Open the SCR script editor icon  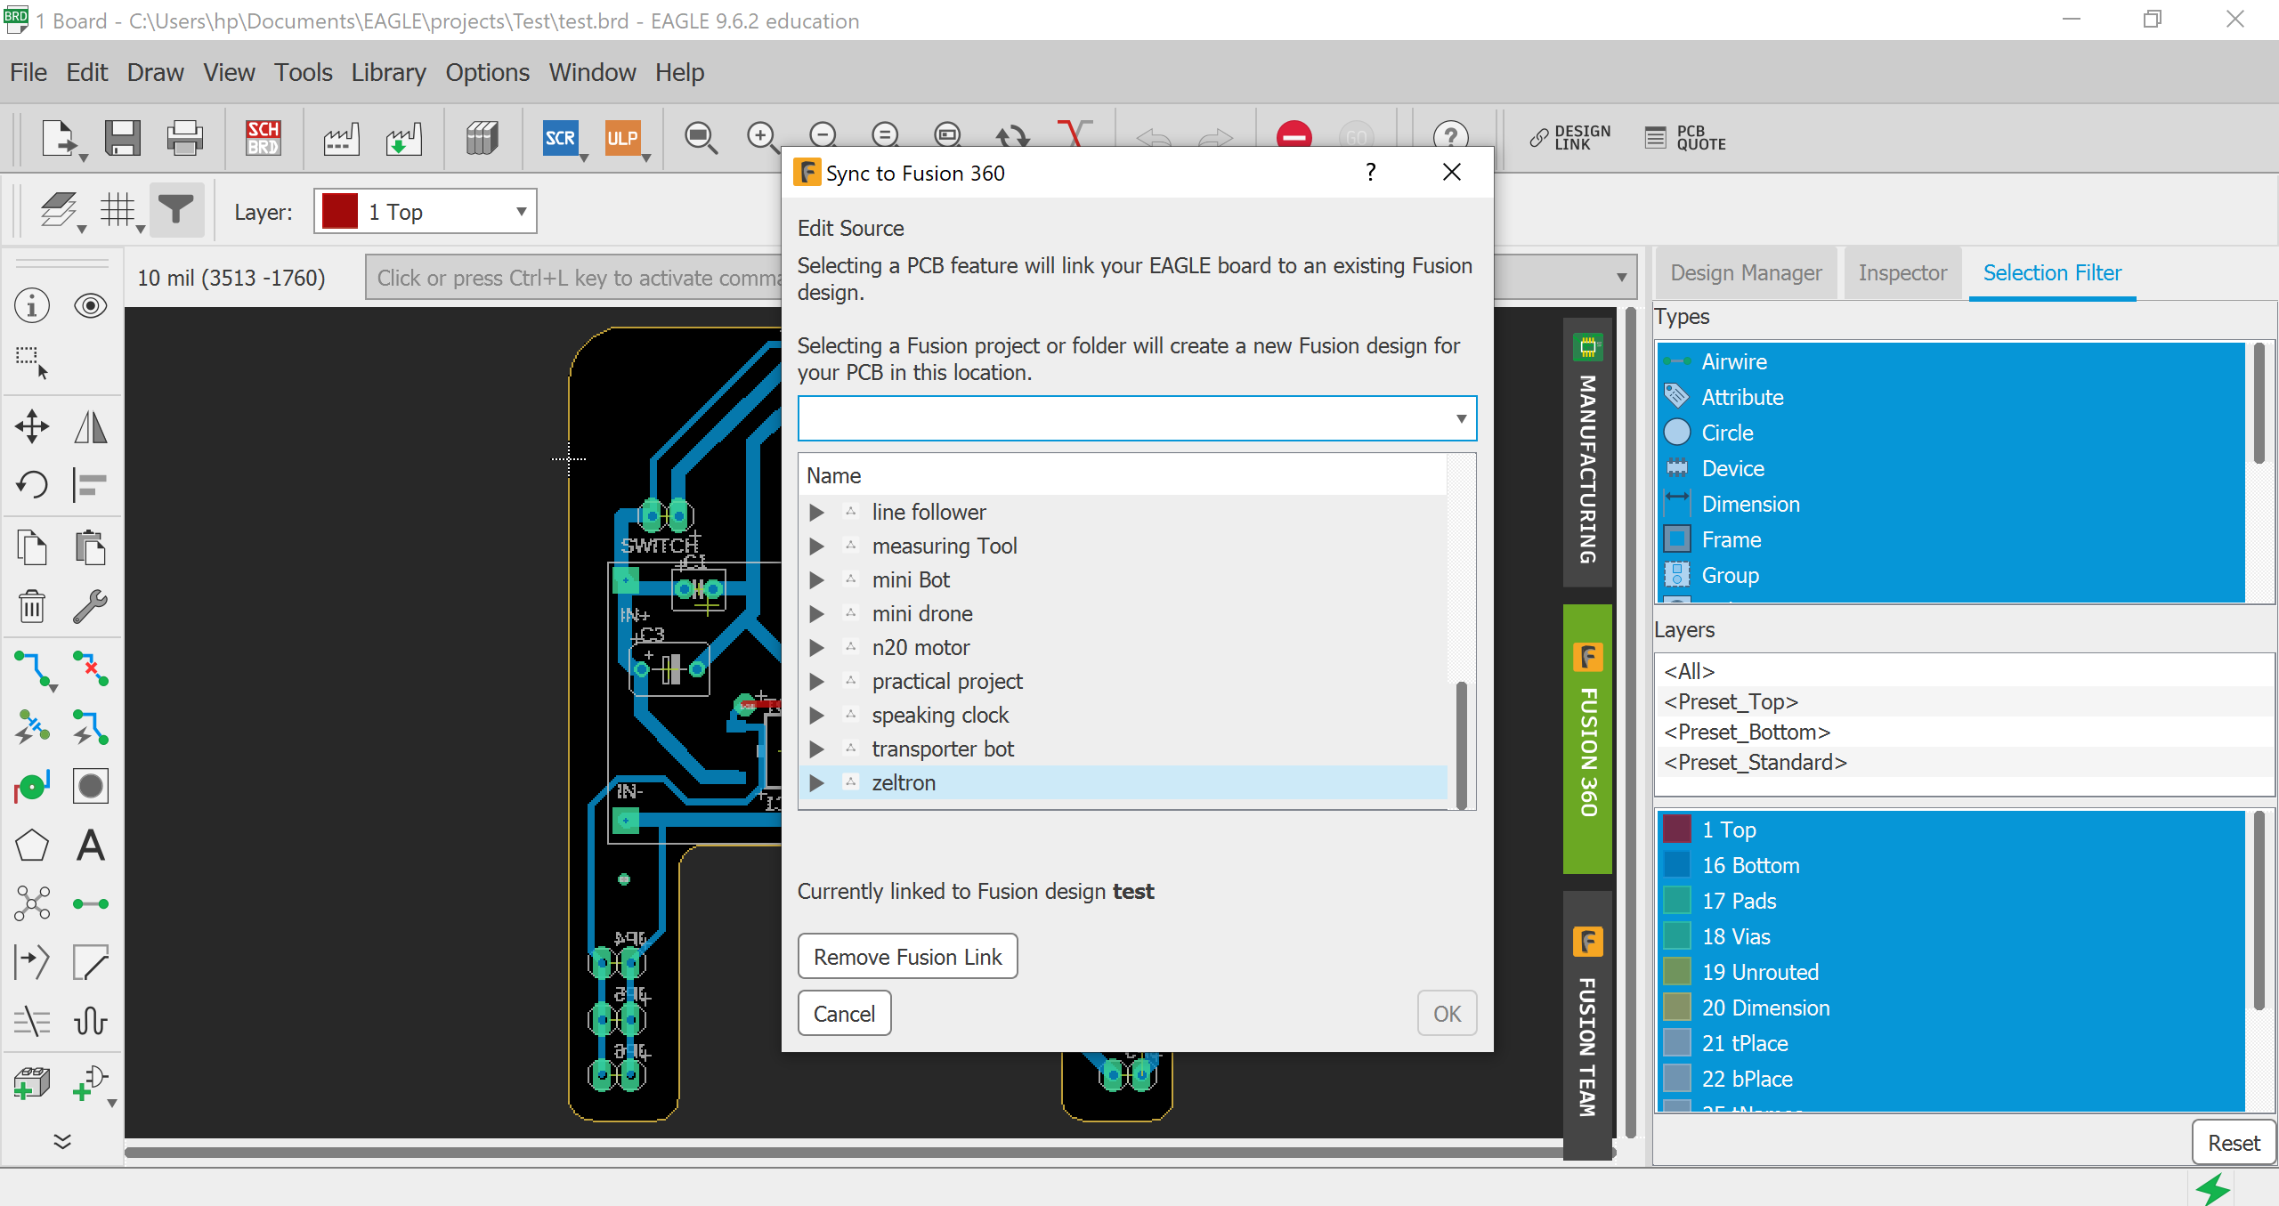(x=561, y=139)
